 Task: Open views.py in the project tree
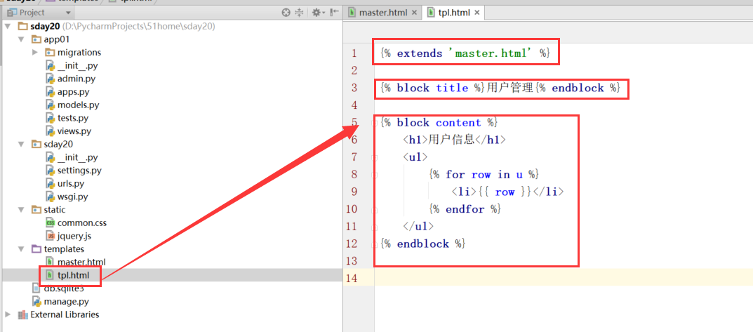74,131
